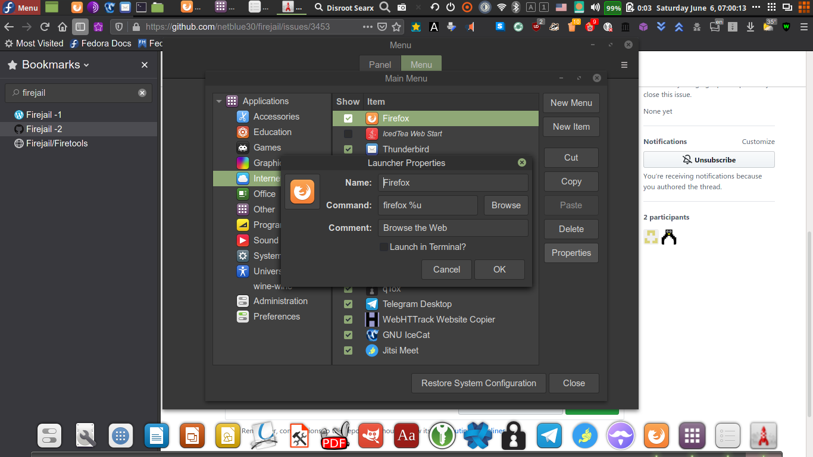Viewport: 813px width, 457px height.
Task: Click the New Item button
Action: [571, 127]
